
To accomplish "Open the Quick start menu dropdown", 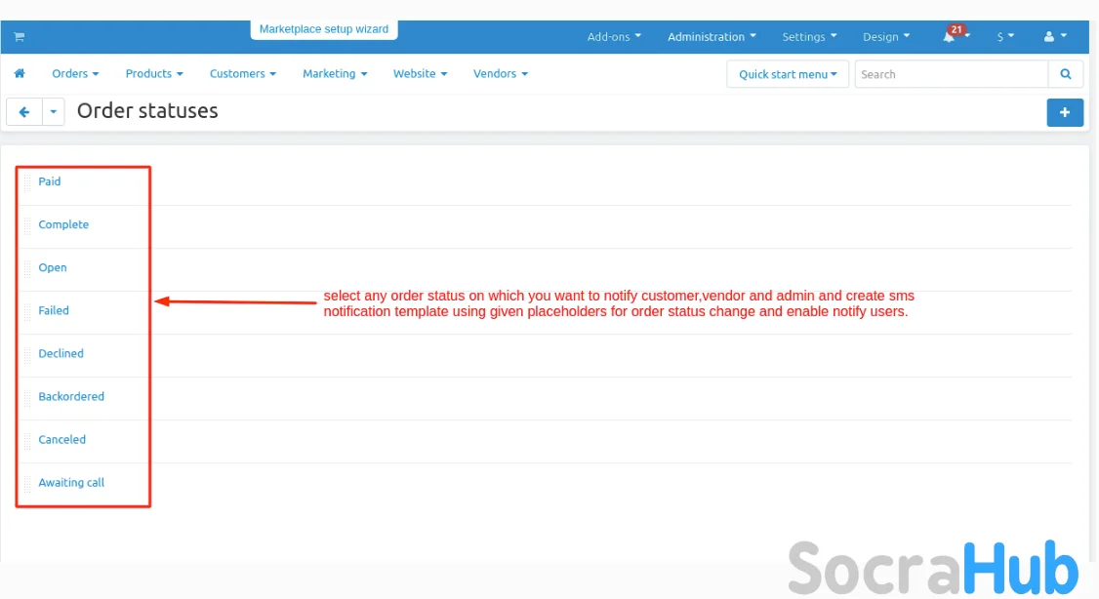I will tap(788, 74).
